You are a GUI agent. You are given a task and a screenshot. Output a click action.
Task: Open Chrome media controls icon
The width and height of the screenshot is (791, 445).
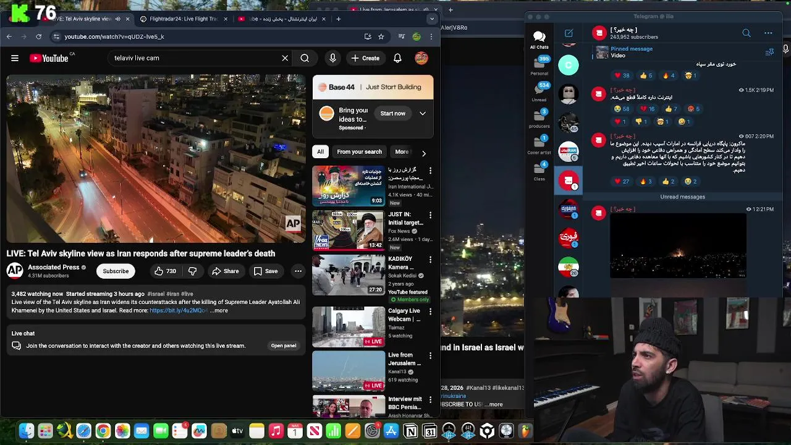[x=402, y=36]
